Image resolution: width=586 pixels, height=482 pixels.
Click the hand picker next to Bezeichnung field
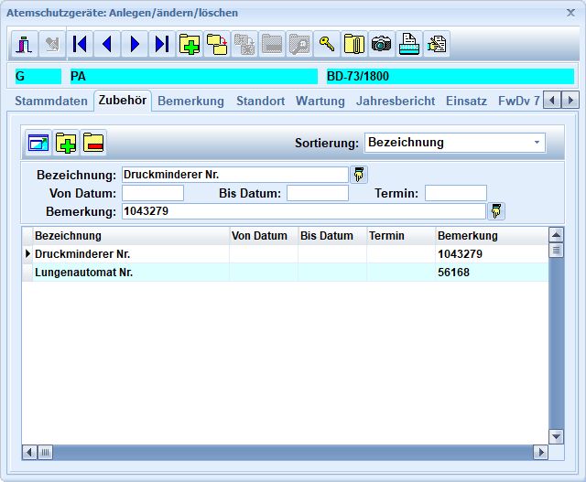click(x=359, y=175)
